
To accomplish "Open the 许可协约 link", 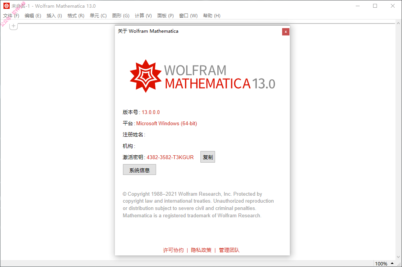I will point(173,250).
